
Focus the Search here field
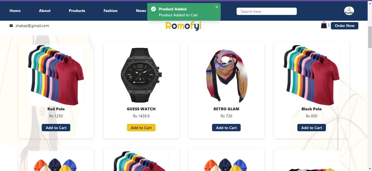(x=267, y=11)
